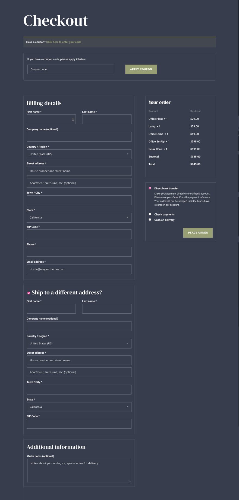This screenshot has width=239, height=500.
Task: Click the Order notes text area
Action: 79,471
